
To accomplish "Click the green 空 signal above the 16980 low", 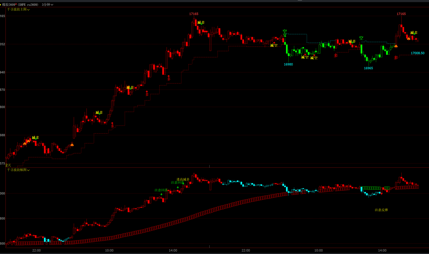I will point(285,31).
